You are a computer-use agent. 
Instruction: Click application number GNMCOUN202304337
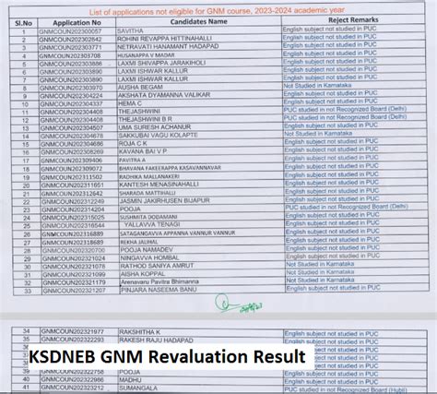[x=71, y=104]
